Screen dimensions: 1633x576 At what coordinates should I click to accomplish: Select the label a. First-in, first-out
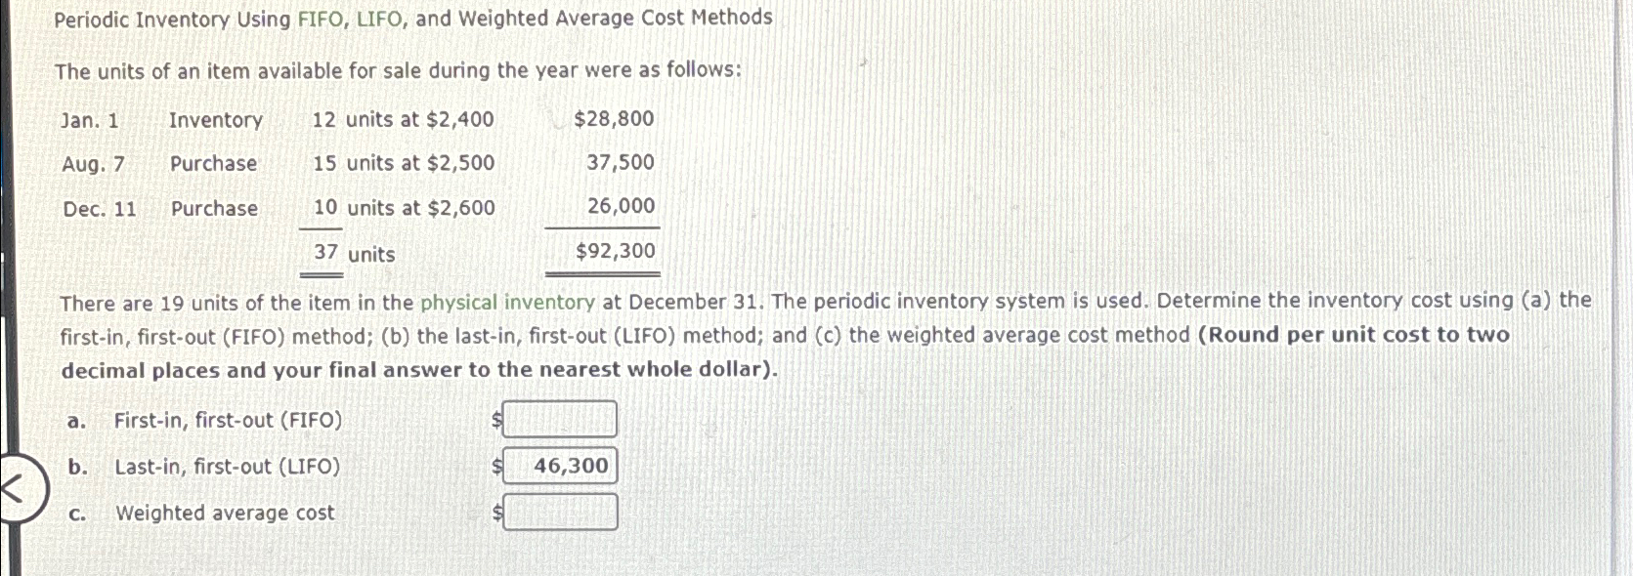click(205, 420)
